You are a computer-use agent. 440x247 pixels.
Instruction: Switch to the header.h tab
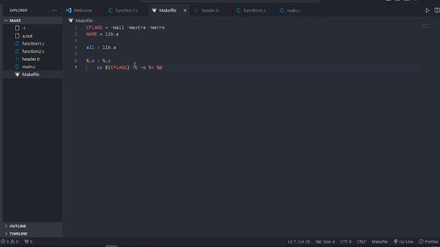207,10
